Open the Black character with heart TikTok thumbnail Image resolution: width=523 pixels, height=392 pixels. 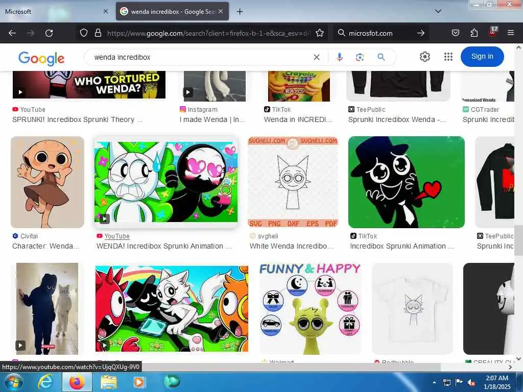pos(406,182)
